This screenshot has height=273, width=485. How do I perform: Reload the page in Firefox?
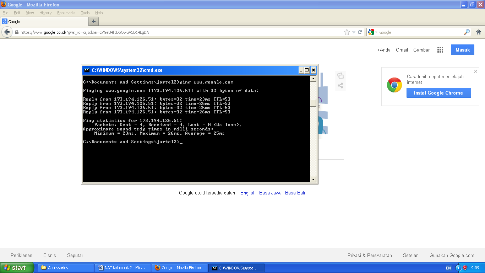pos(360,32)
